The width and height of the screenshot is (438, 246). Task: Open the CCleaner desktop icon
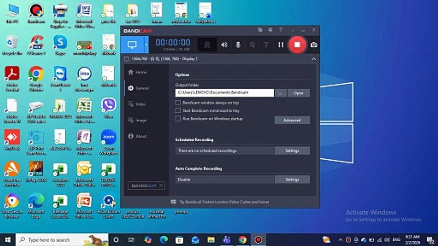[x=36, y=44]
